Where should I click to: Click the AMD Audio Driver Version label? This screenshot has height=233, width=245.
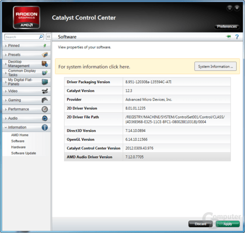click(89, 157)
